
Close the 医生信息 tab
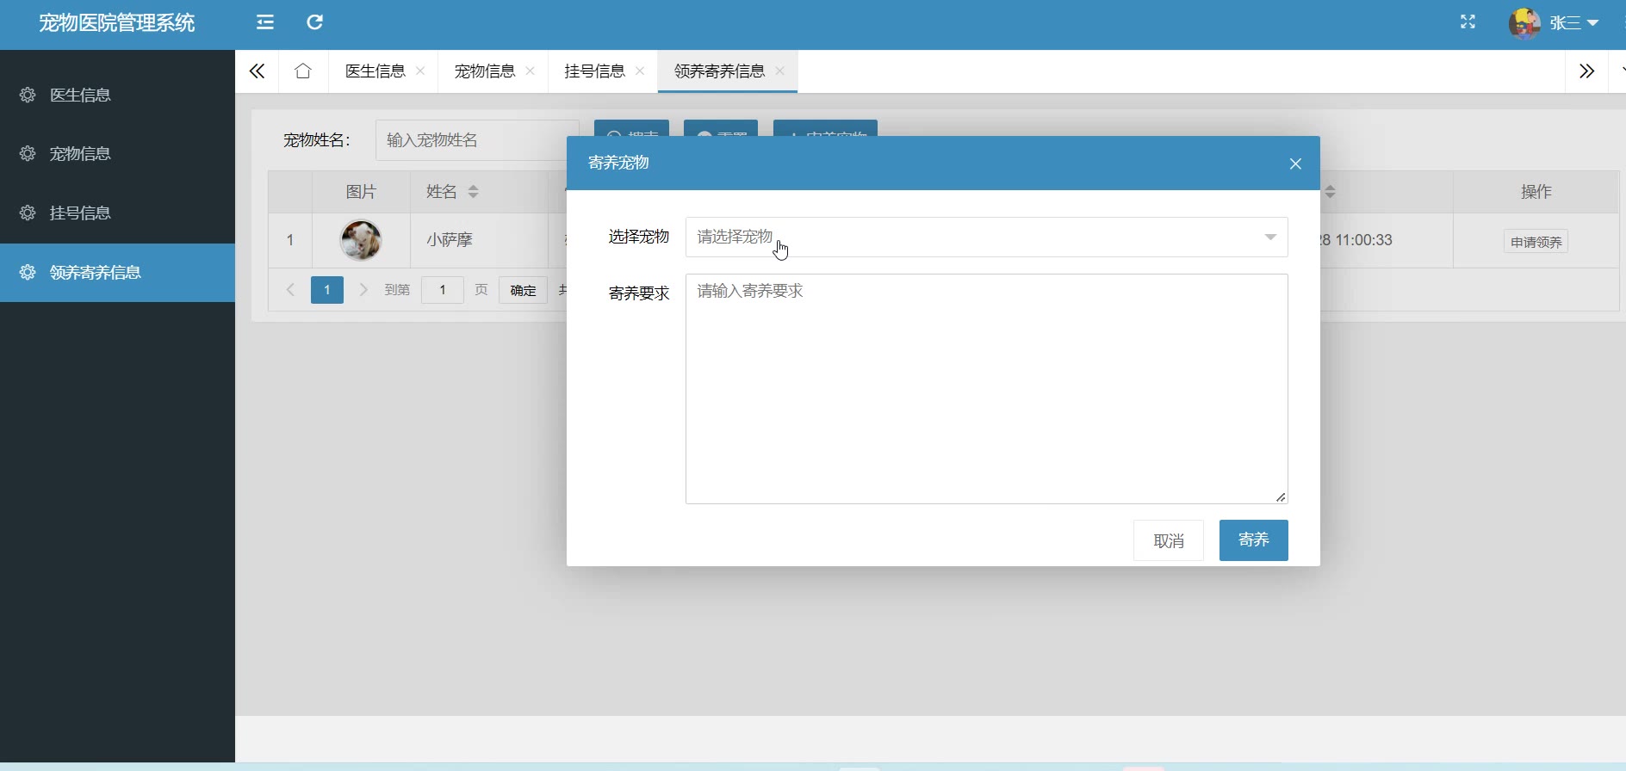click(x=420, y=71)
